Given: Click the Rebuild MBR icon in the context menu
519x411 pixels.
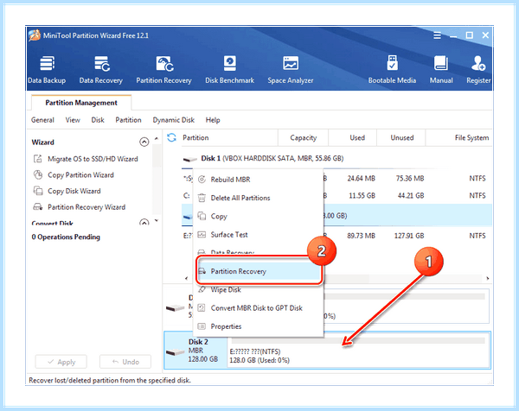Looking at the screenshot, I should (202, 180).
